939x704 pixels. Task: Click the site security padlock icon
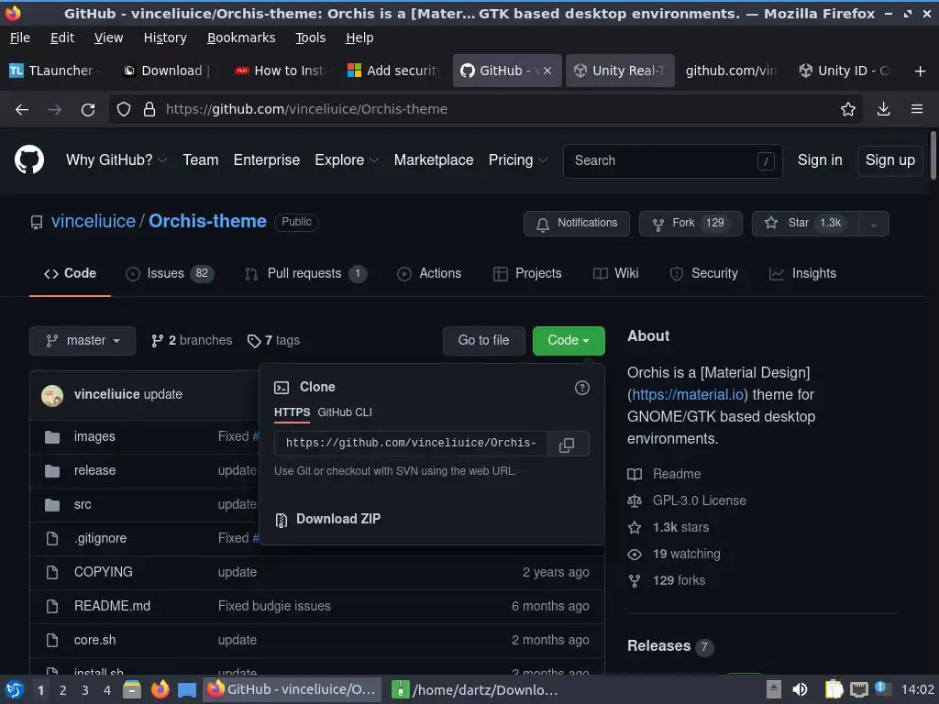149,109
